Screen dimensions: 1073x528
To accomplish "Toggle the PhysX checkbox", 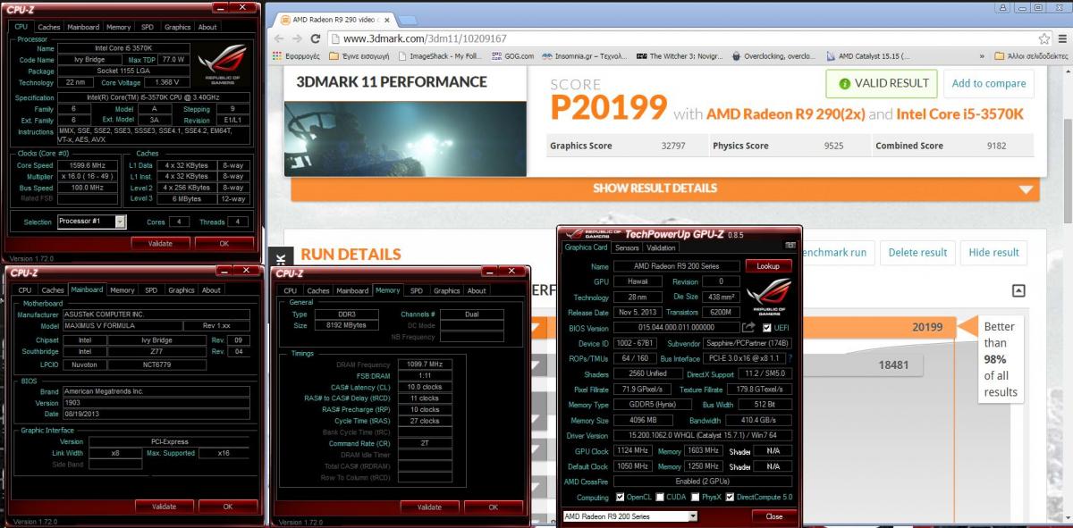I will [x=694, y=497].
